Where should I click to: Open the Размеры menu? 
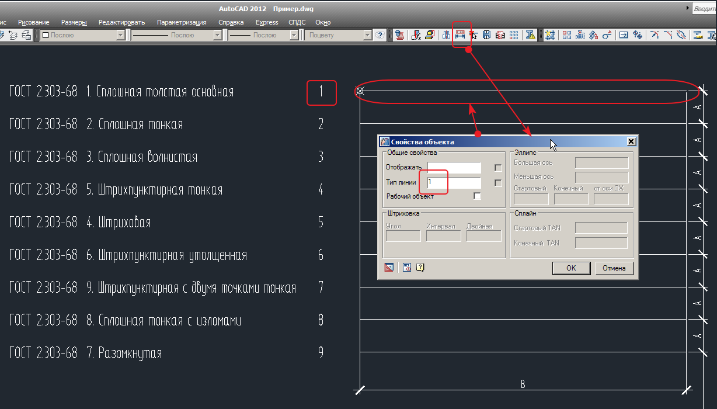click(x=74, y=22)
